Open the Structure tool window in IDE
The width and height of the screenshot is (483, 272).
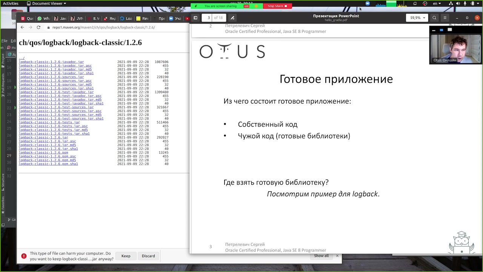(x=3, y=182)
